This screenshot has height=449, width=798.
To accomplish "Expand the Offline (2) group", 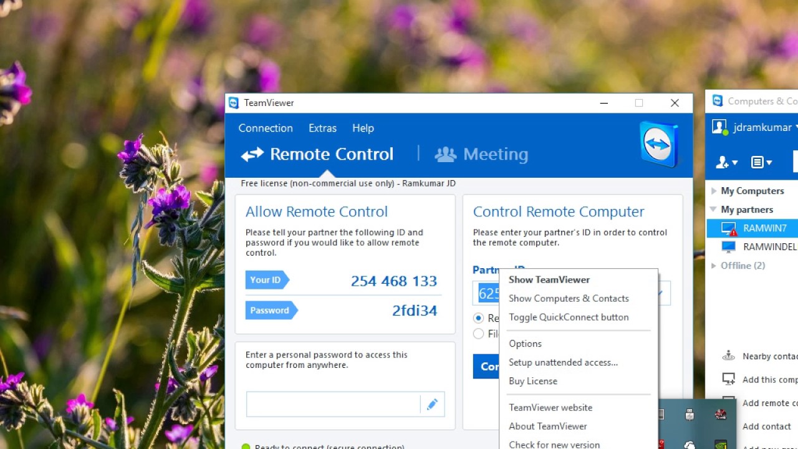I will [x=713, y=266].
